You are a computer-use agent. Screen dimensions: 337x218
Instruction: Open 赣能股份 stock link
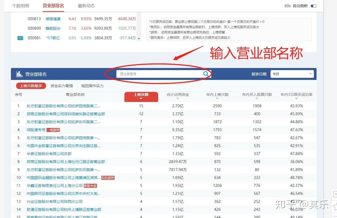tap(53, 28)
